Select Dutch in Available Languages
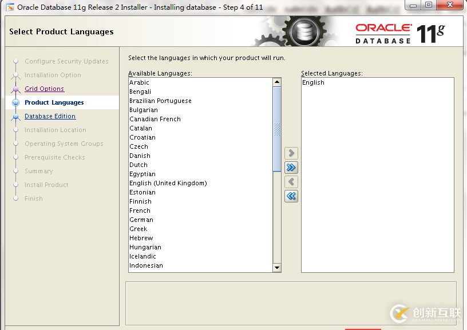Image resolution: width=467 pixels, height=330 pixels. (x=200, y=165)
